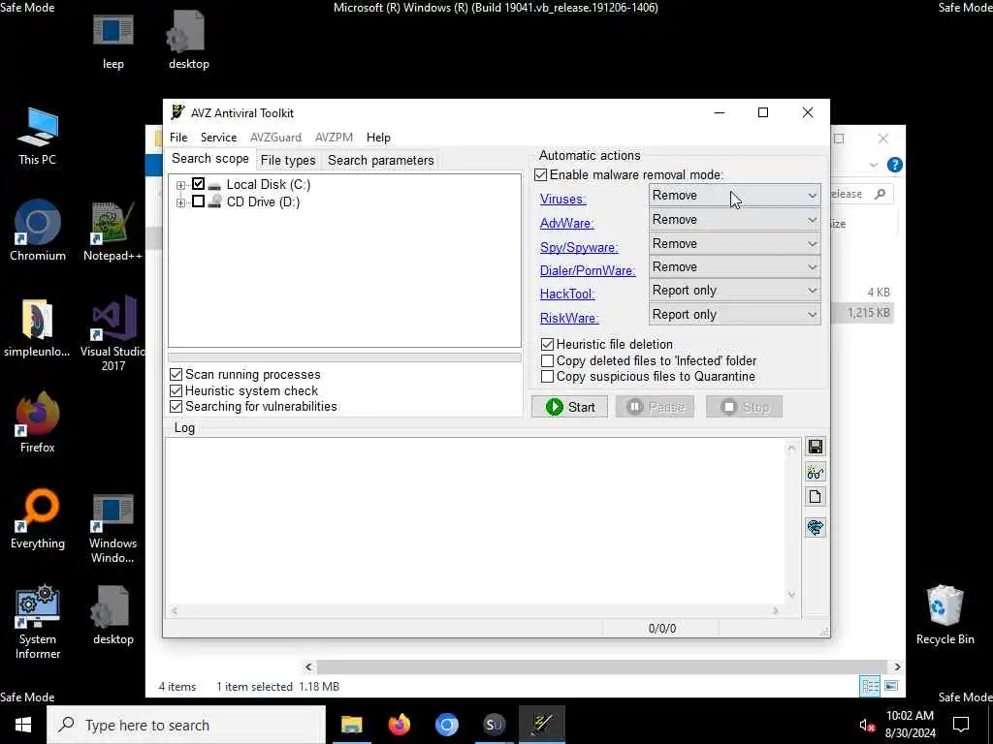Save the log using the floppy disk icon

[x=815, y=447]
